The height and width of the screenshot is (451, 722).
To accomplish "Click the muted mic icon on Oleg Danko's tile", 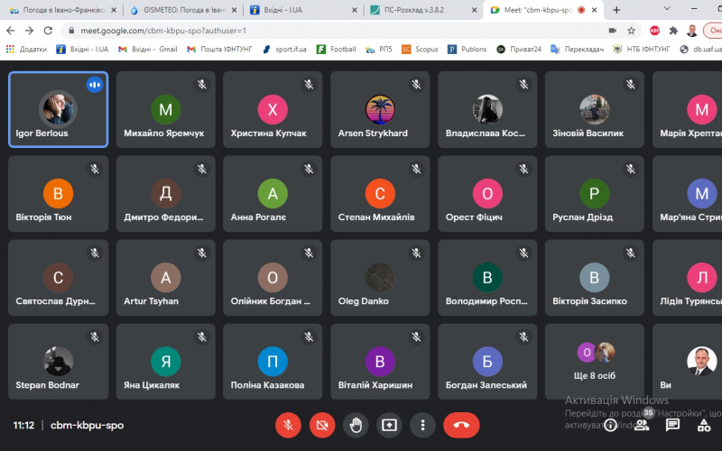I will [x=416, y=253].
